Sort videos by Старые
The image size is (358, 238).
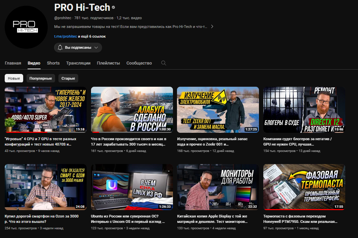click(68, 78)
